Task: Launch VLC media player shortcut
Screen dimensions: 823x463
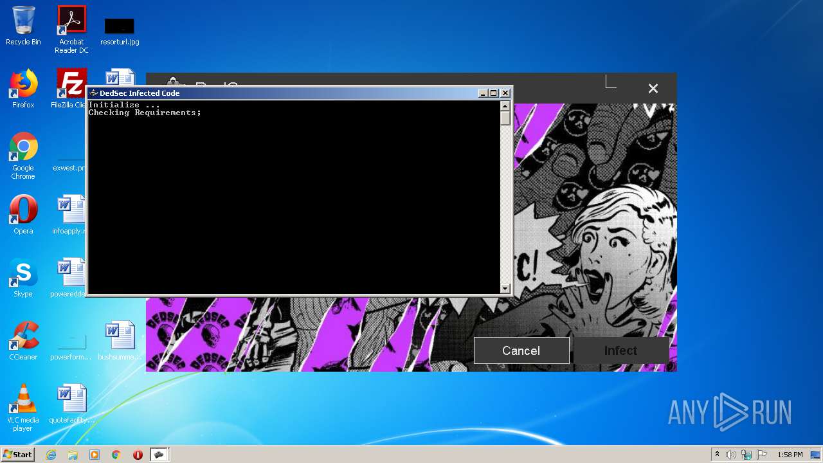Action: tap(23, 408)
